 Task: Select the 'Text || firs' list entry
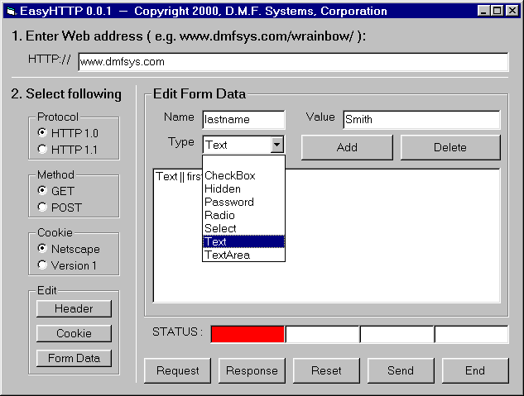click(179, 176)
